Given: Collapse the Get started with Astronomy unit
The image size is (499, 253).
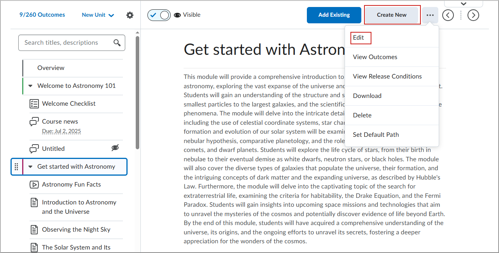Looking at the screenshot, I should tap(30, 166).
